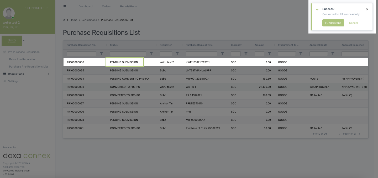Click filter icon for Purchase Request Title
The height and width of the screenshot is (178, 378).
click(222, 54)
